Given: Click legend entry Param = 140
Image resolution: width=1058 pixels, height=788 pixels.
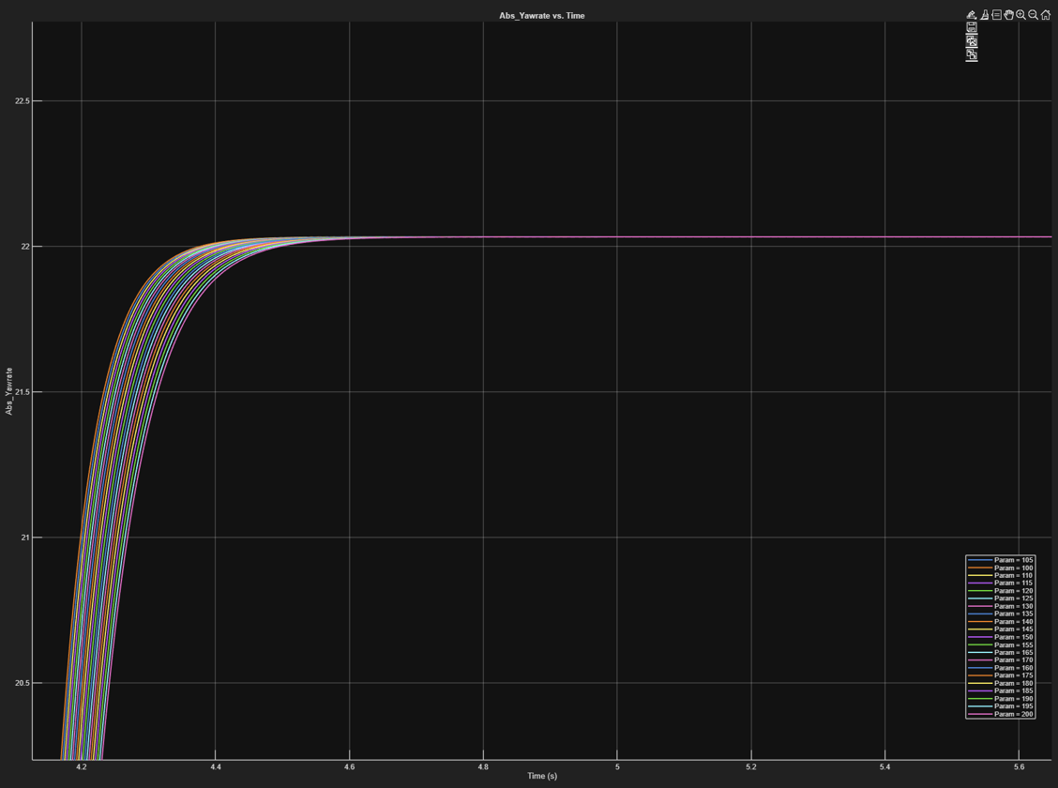Looking at the screenshot, I should coord(1000,622).
